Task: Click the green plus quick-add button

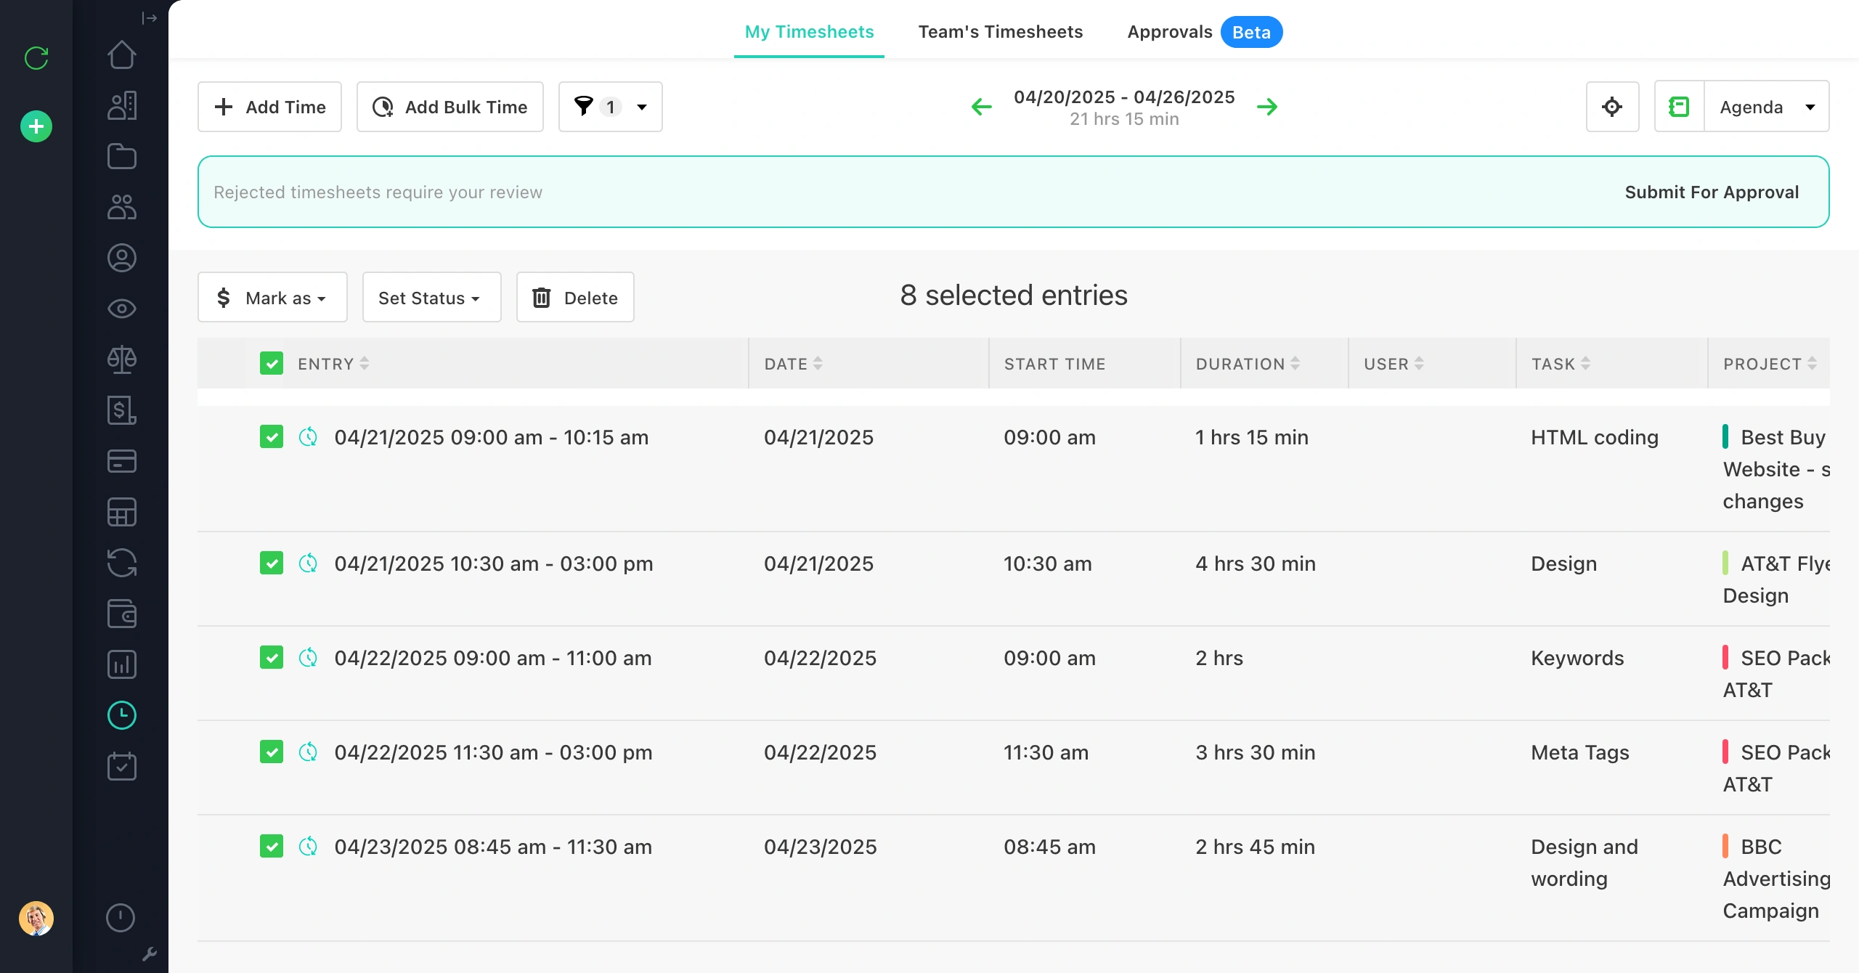Action: tap(36, 126)
